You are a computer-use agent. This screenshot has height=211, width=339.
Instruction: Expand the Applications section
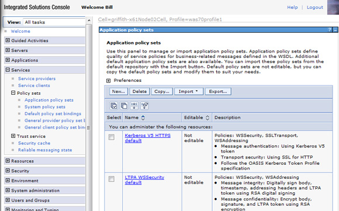[x=8, y=60]
